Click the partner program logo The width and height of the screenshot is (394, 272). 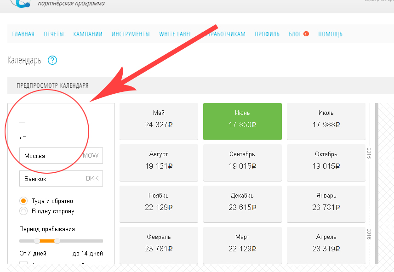pos(21,4)
